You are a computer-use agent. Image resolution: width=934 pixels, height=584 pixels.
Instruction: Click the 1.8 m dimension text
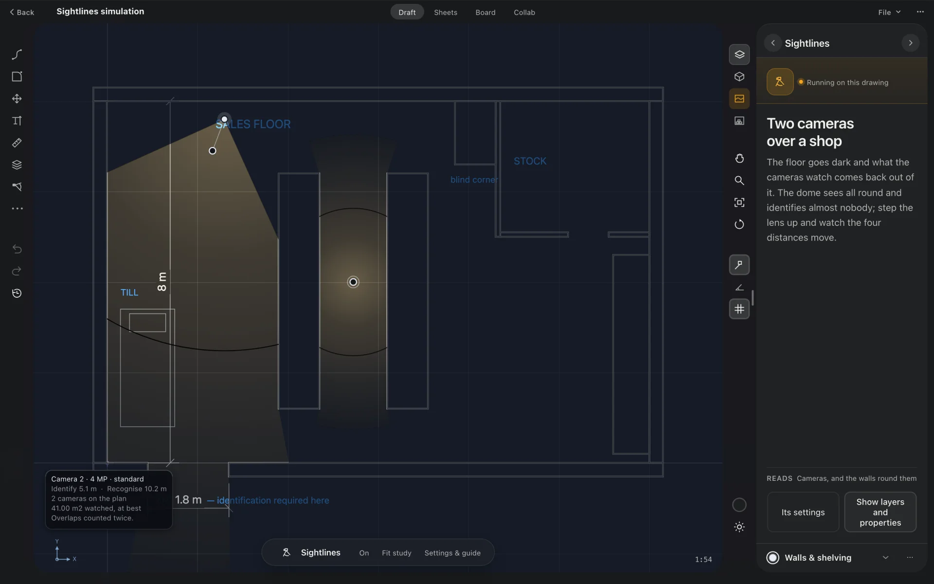point(188,500)
